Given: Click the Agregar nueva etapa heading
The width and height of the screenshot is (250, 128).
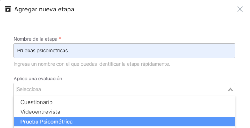Looking at the screenshot, I should 44,9.
